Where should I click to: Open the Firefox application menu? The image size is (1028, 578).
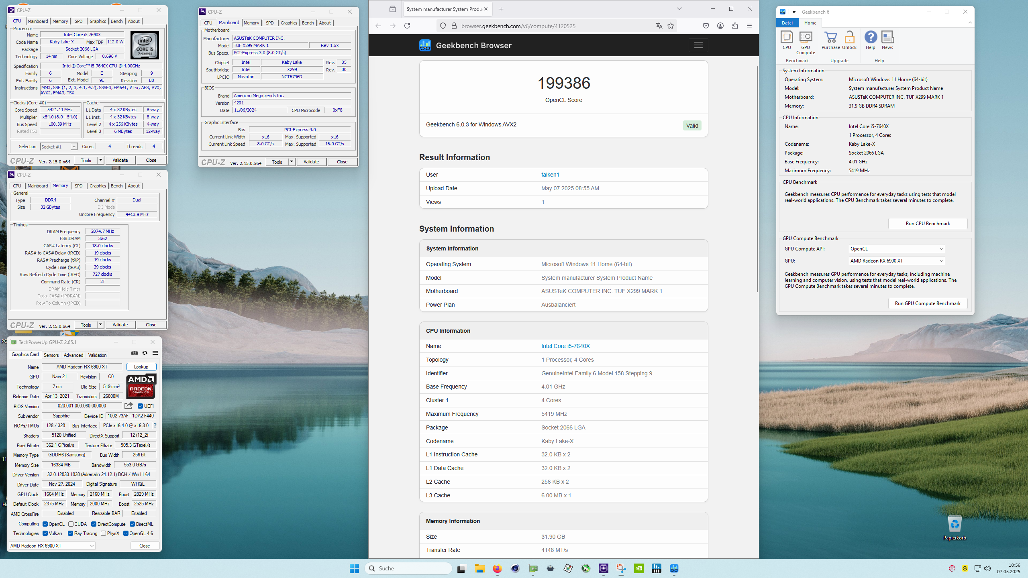(x=749, y=26)
